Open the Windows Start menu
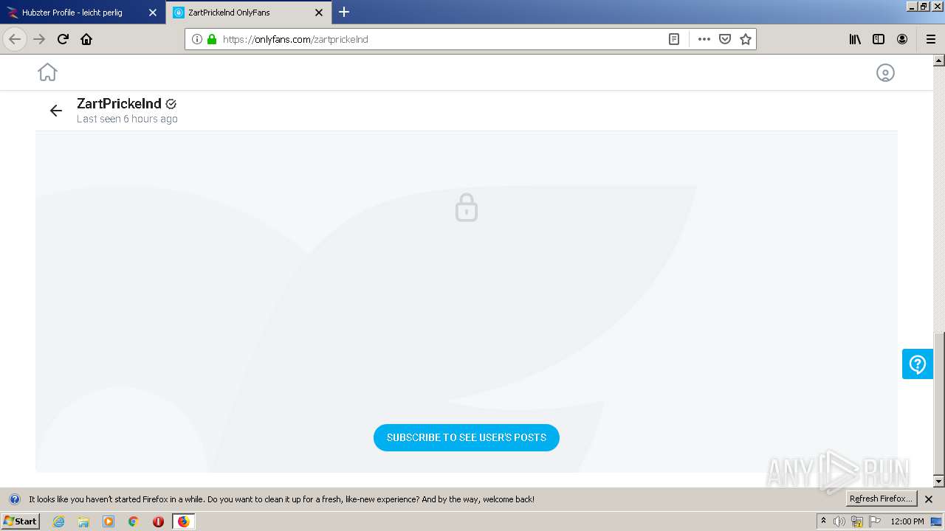This screenshot has width=945, height=531. (21, 521)
